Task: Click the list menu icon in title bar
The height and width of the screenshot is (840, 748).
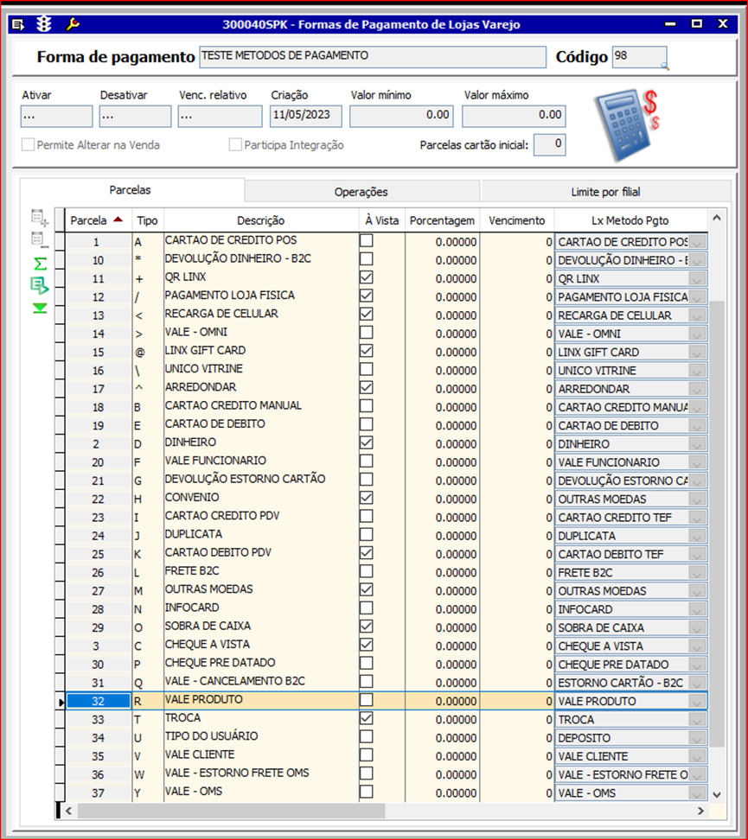Action: [18, 24]
